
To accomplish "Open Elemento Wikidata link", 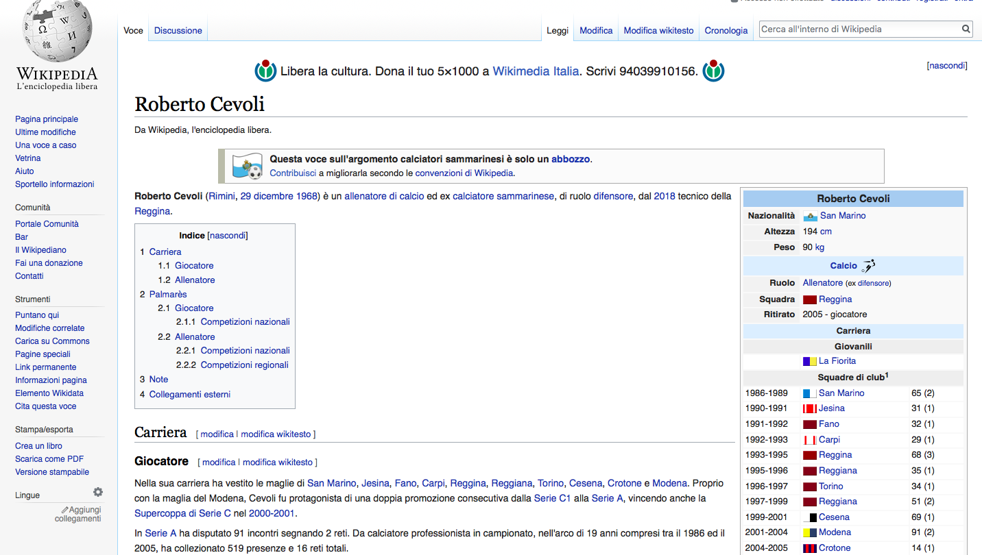I will pos(49,393).
